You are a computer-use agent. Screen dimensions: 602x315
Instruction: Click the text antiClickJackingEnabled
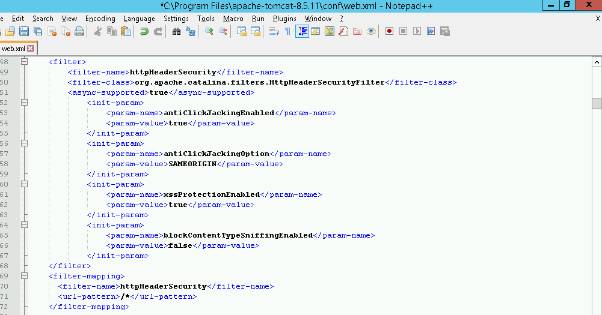pos(219,113)
